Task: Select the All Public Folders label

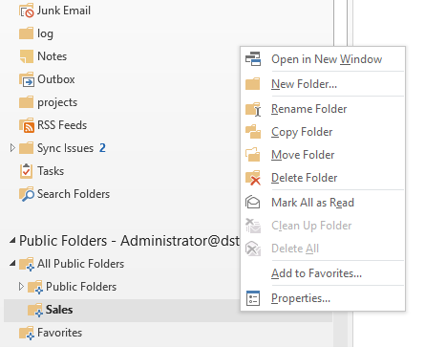Action: (81, 264)
